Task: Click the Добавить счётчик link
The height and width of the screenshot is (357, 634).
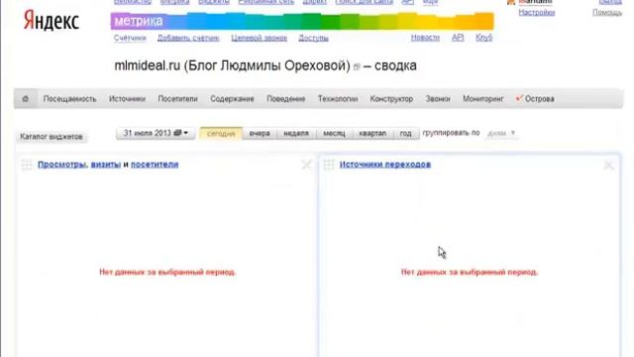Action: pyautogui.click(x=188, y=38)
